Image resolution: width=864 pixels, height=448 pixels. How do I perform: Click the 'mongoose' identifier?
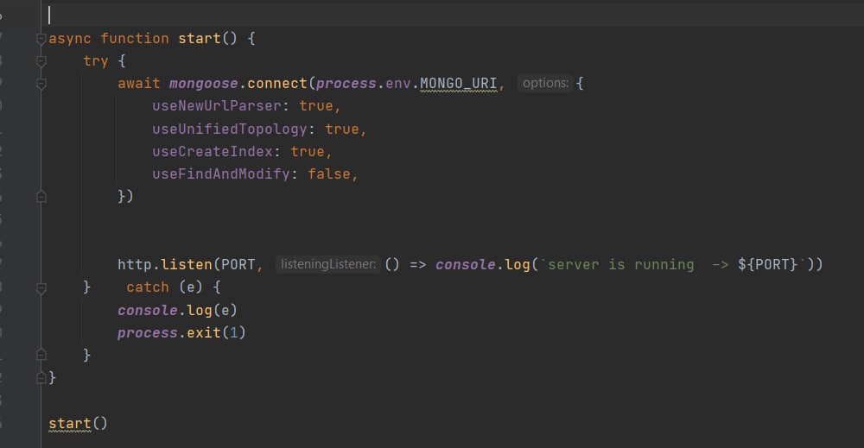203,84
